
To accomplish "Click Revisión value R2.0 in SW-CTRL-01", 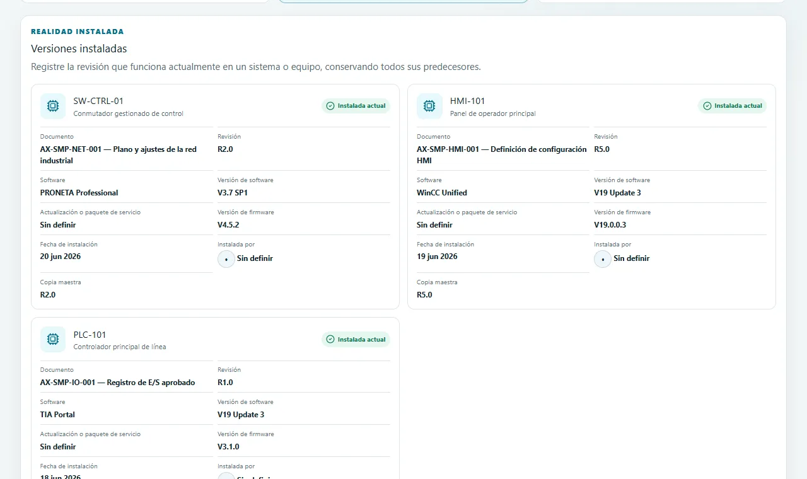I will coord(225,149).
